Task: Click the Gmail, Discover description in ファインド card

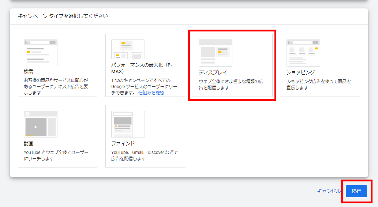Action: coord(145,155)
